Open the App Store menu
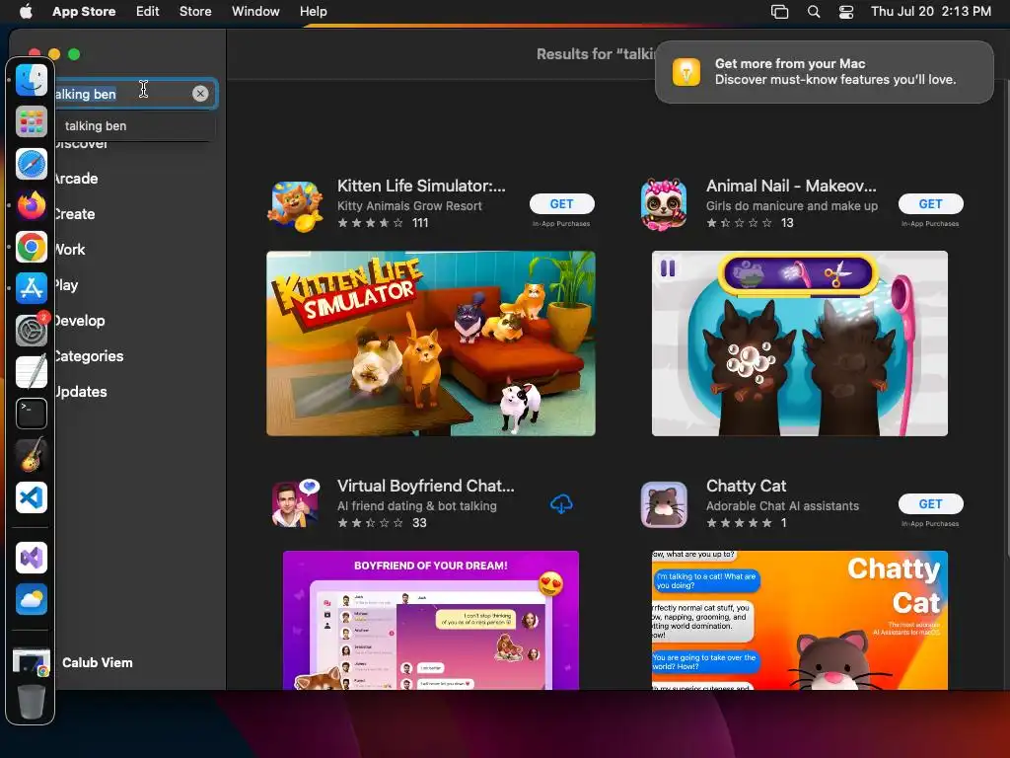1010x758 pixels. click(x=84, y=12)
